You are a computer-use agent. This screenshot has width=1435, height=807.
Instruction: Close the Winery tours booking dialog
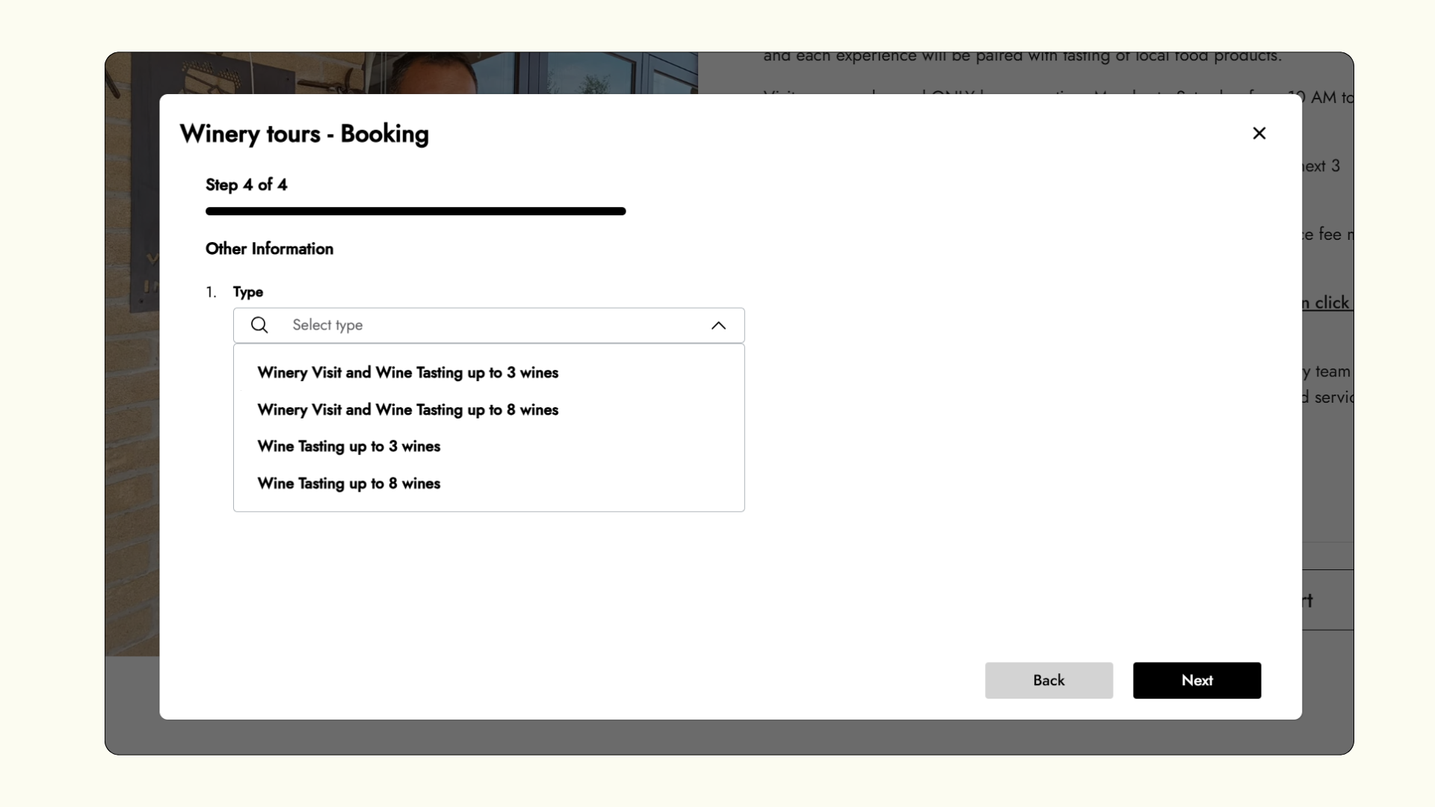1259,133
